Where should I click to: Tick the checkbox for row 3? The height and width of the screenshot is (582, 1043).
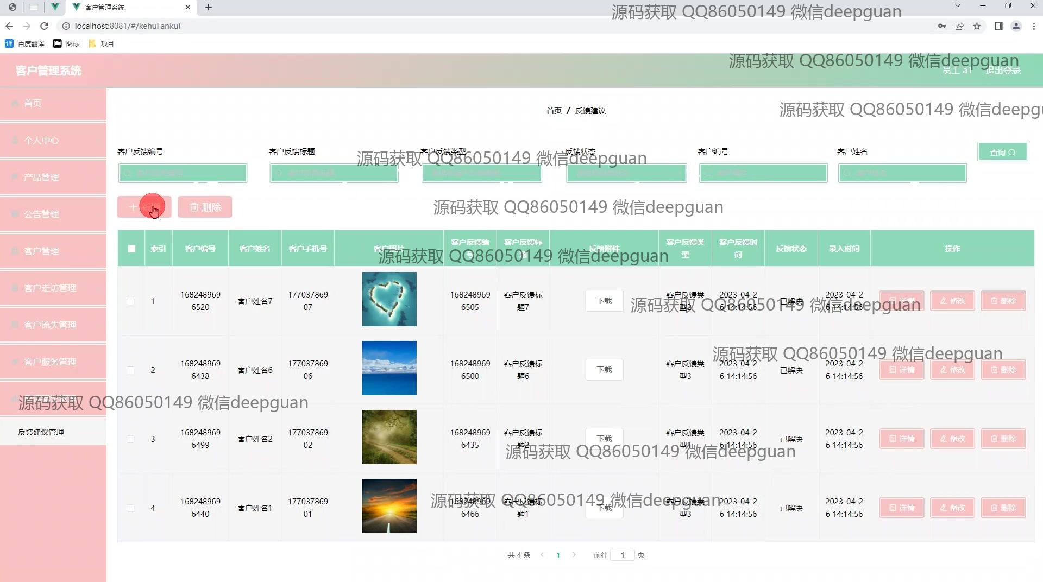point(130,439)
